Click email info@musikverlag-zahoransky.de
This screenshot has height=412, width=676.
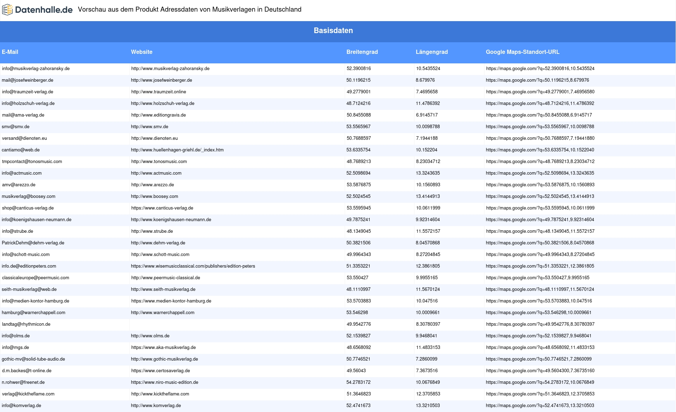(36, 69)
